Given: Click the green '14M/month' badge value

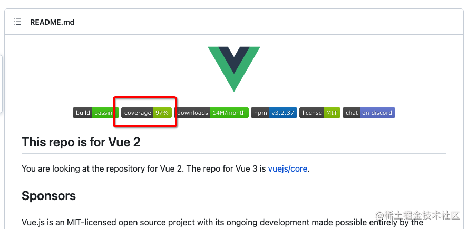Looking at the screenshot, I should point(229,113).
